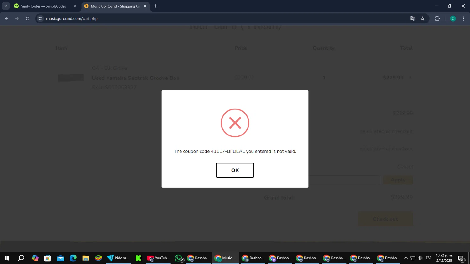The width and height of the screenshot is (470, 264).
Task: Click the Cancel coupon link
Action: [405, 167]
